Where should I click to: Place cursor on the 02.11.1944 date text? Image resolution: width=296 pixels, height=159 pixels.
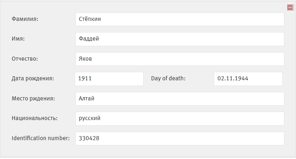pos(233,78)
